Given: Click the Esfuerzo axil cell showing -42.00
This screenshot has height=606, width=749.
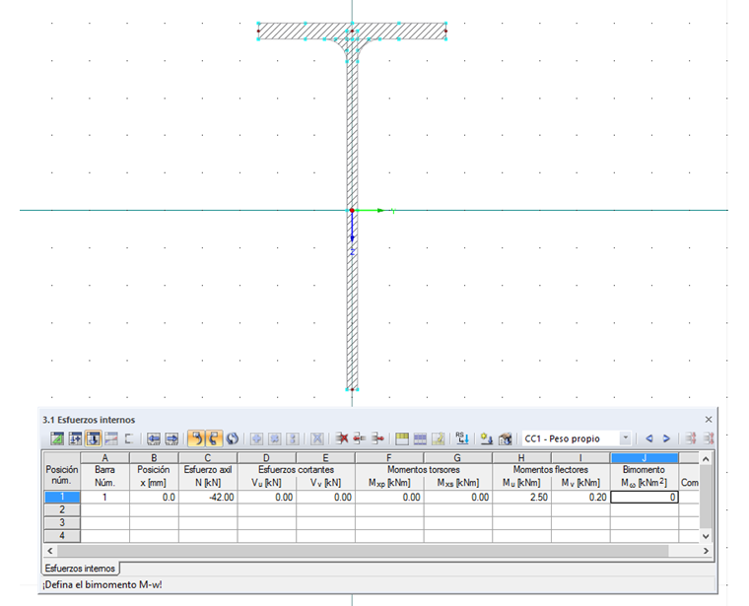Looking at the screenshot, I should [x=208, y=498].
